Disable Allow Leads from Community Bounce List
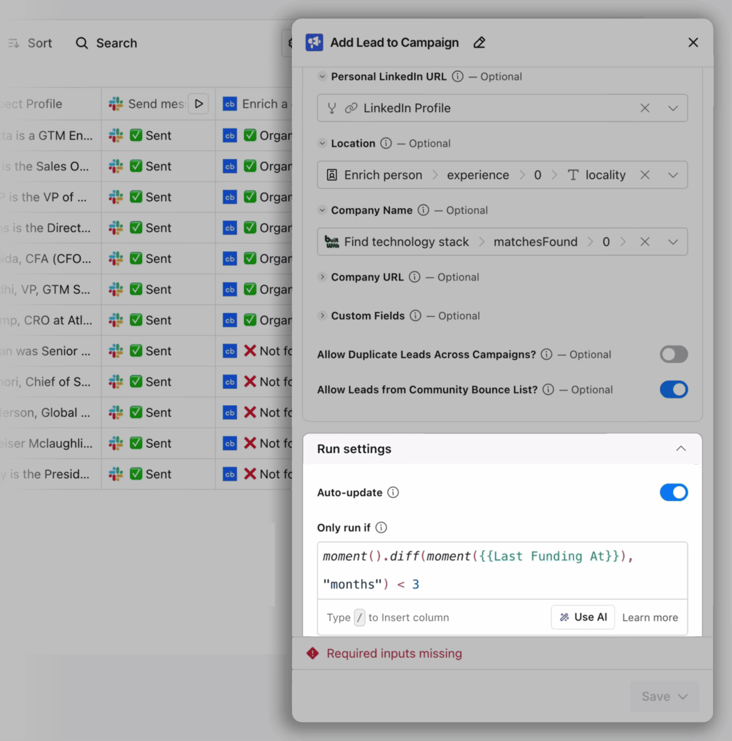The width and height of the screenshot is (732, 741). pos(673,390)
